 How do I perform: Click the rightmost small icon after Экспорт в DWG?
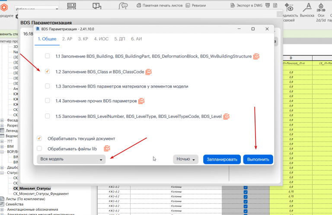click(275, 5)
